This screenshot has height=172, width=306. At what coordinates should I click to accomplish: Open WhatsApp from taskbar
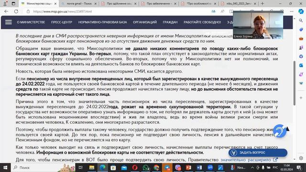pos(145,168)
